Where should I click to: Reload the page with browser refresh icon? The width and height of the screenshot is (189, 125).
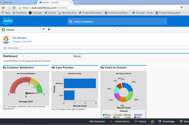click(x=14, y=8)
